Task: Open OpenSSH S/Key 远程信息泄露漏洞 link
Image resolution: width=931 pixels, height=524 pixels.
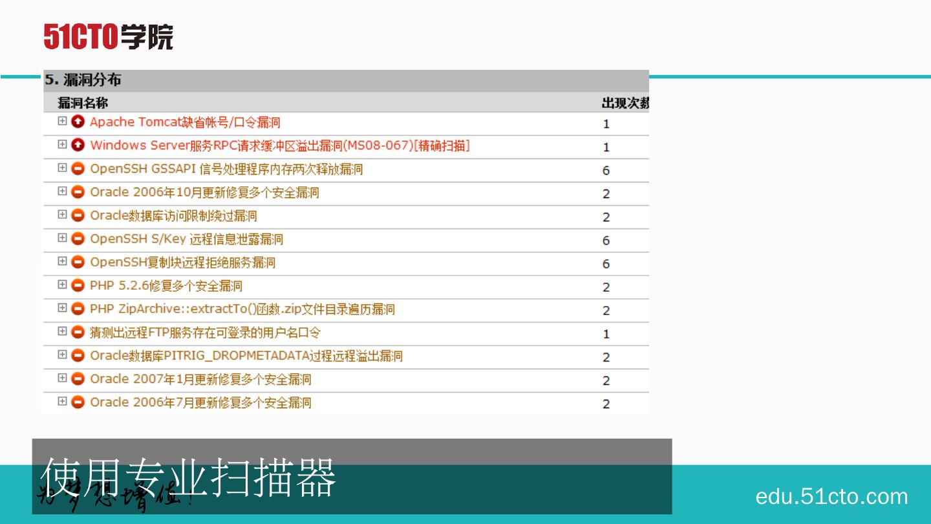Action: click(186, 239)
